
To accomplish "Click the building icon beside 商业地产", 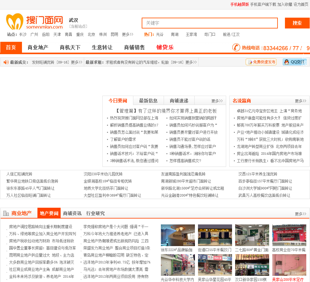I will point(6,213).
